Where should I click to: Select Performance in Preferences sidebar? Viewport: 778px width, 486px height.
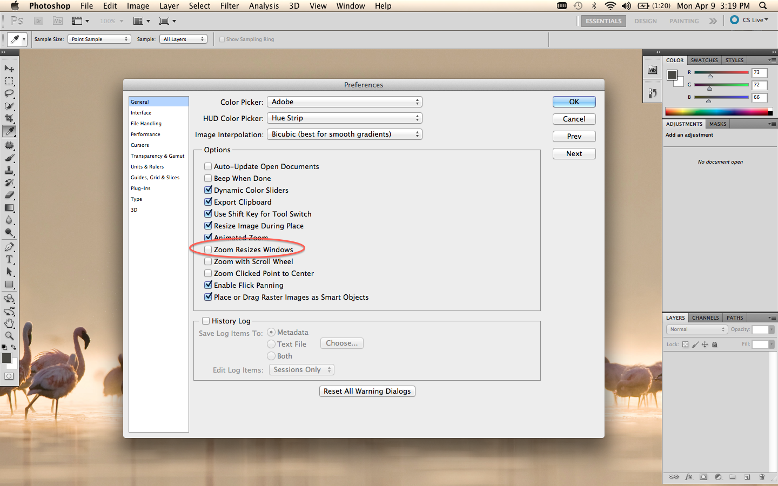(x=145, y=134)
